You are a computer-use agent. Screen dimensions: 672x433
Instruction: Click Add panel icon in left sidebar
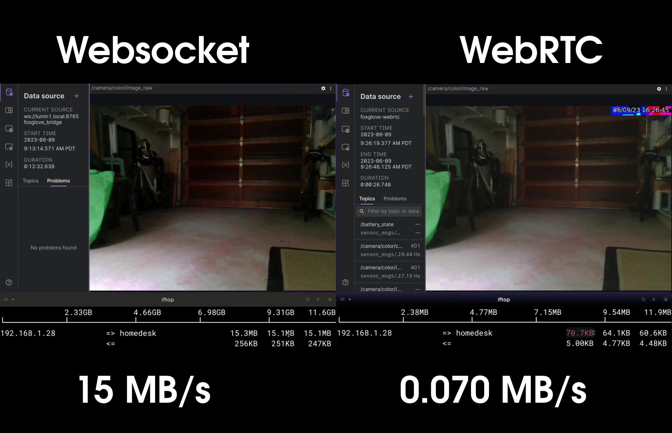click(x=9, y=129)
